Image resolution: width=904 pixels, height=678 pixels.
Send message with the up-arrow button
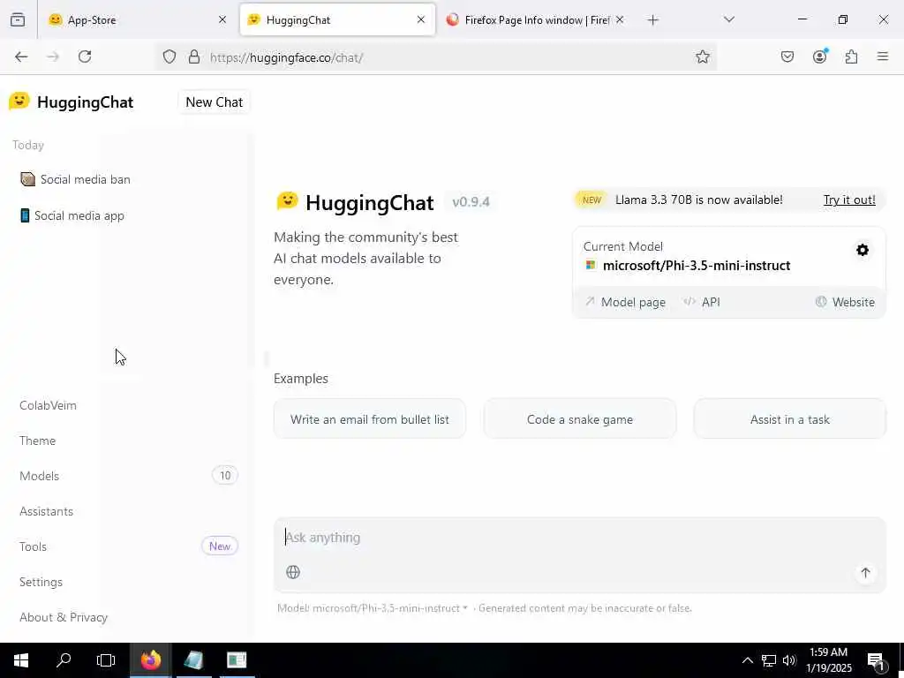click(865, 572)
